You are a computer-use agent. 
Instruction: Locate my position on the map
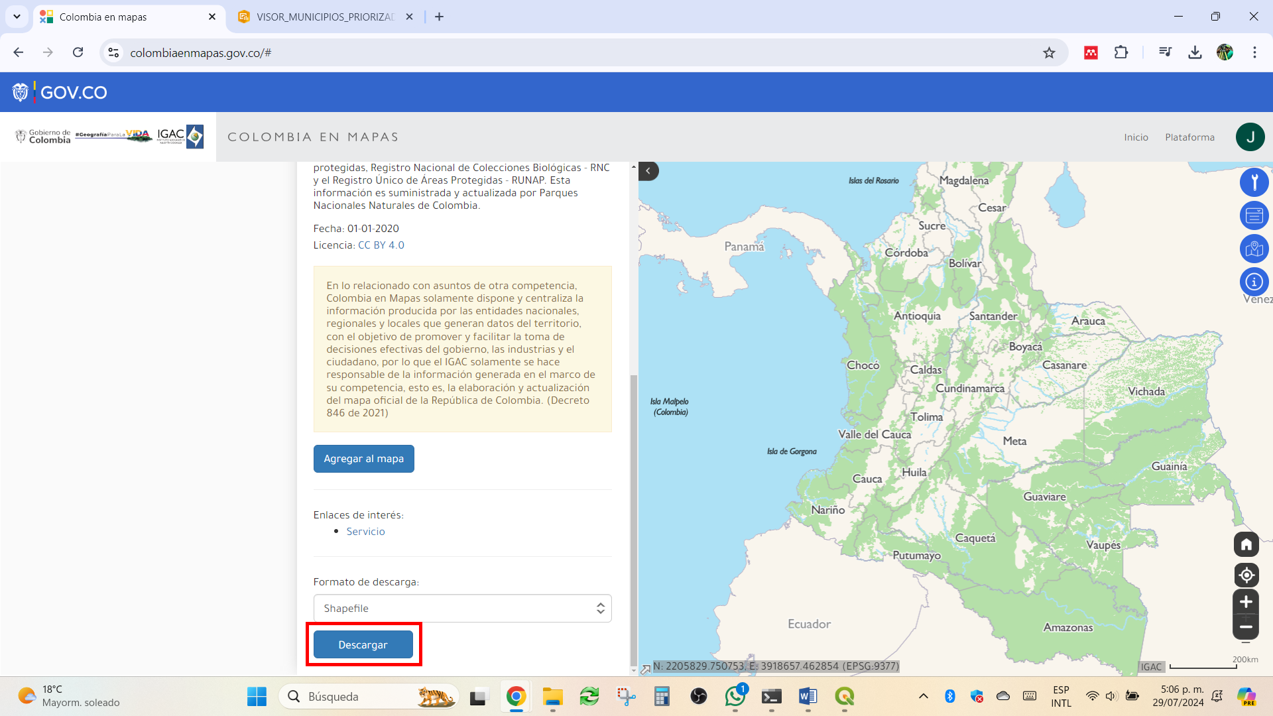click(x=1246, y=575)
